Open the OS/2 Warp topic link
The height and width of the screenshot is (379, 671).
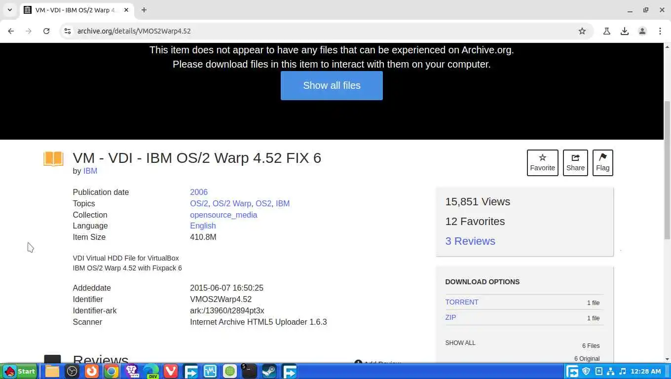(232, 203)
